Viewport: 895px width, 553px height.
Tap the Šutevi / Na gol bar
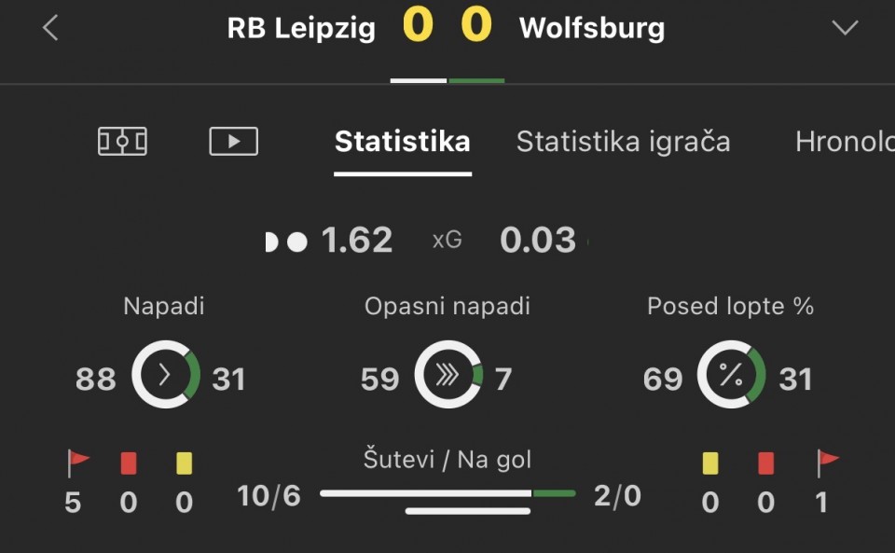coord(447,493)
